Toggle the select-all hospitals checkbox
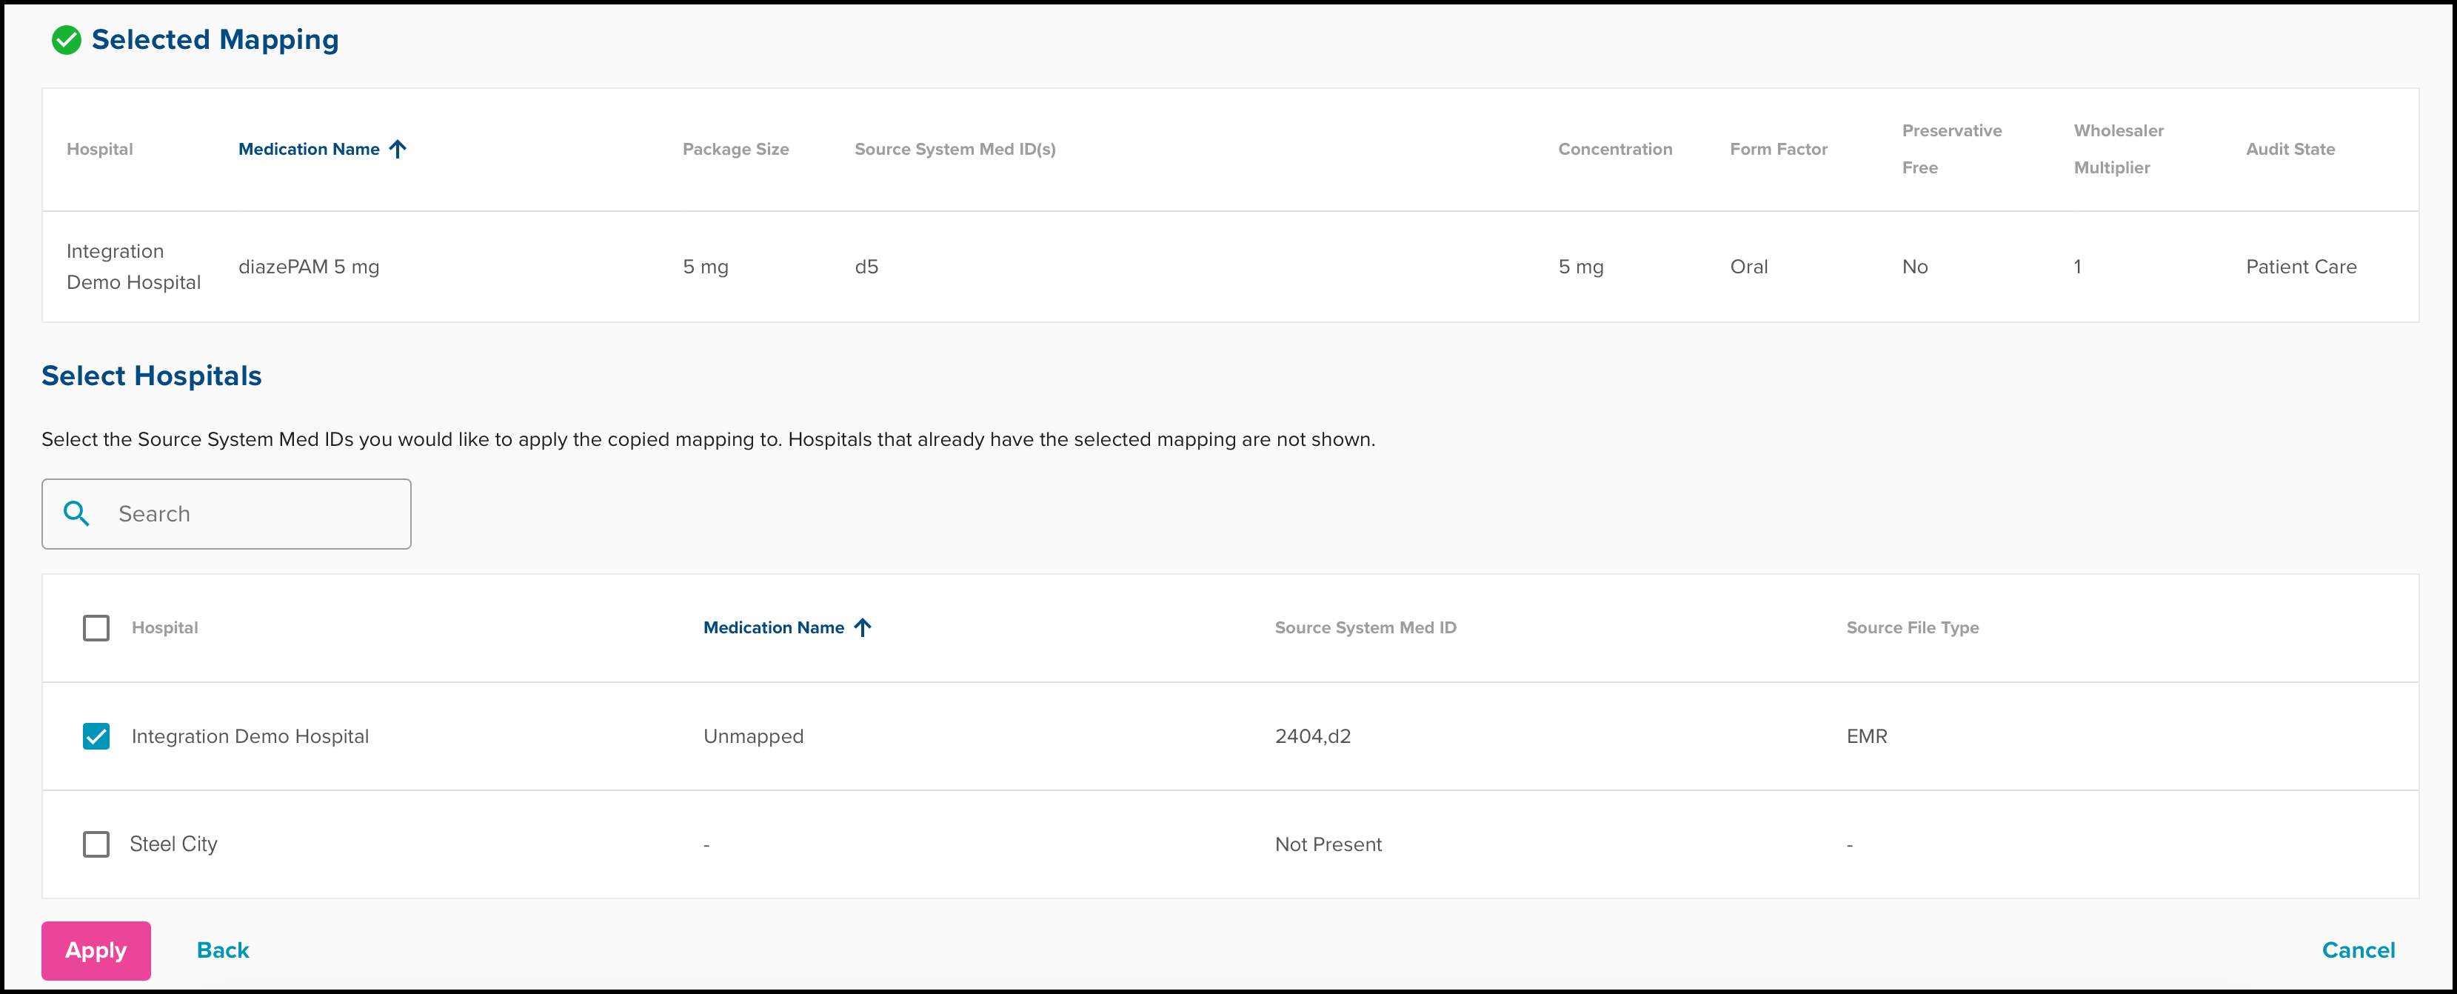The width and height of the screenshot is (2457, 994). point(96,627)
